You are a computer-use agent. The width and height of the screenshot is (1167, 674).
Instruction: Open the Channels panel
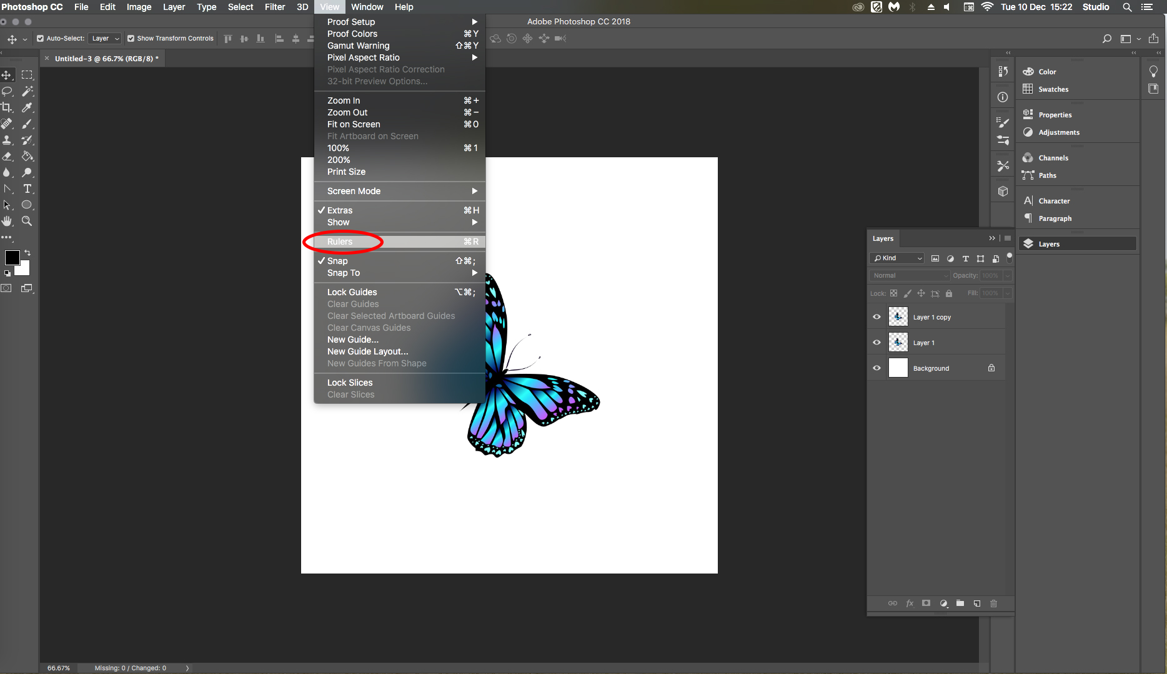coord(1053,157)
